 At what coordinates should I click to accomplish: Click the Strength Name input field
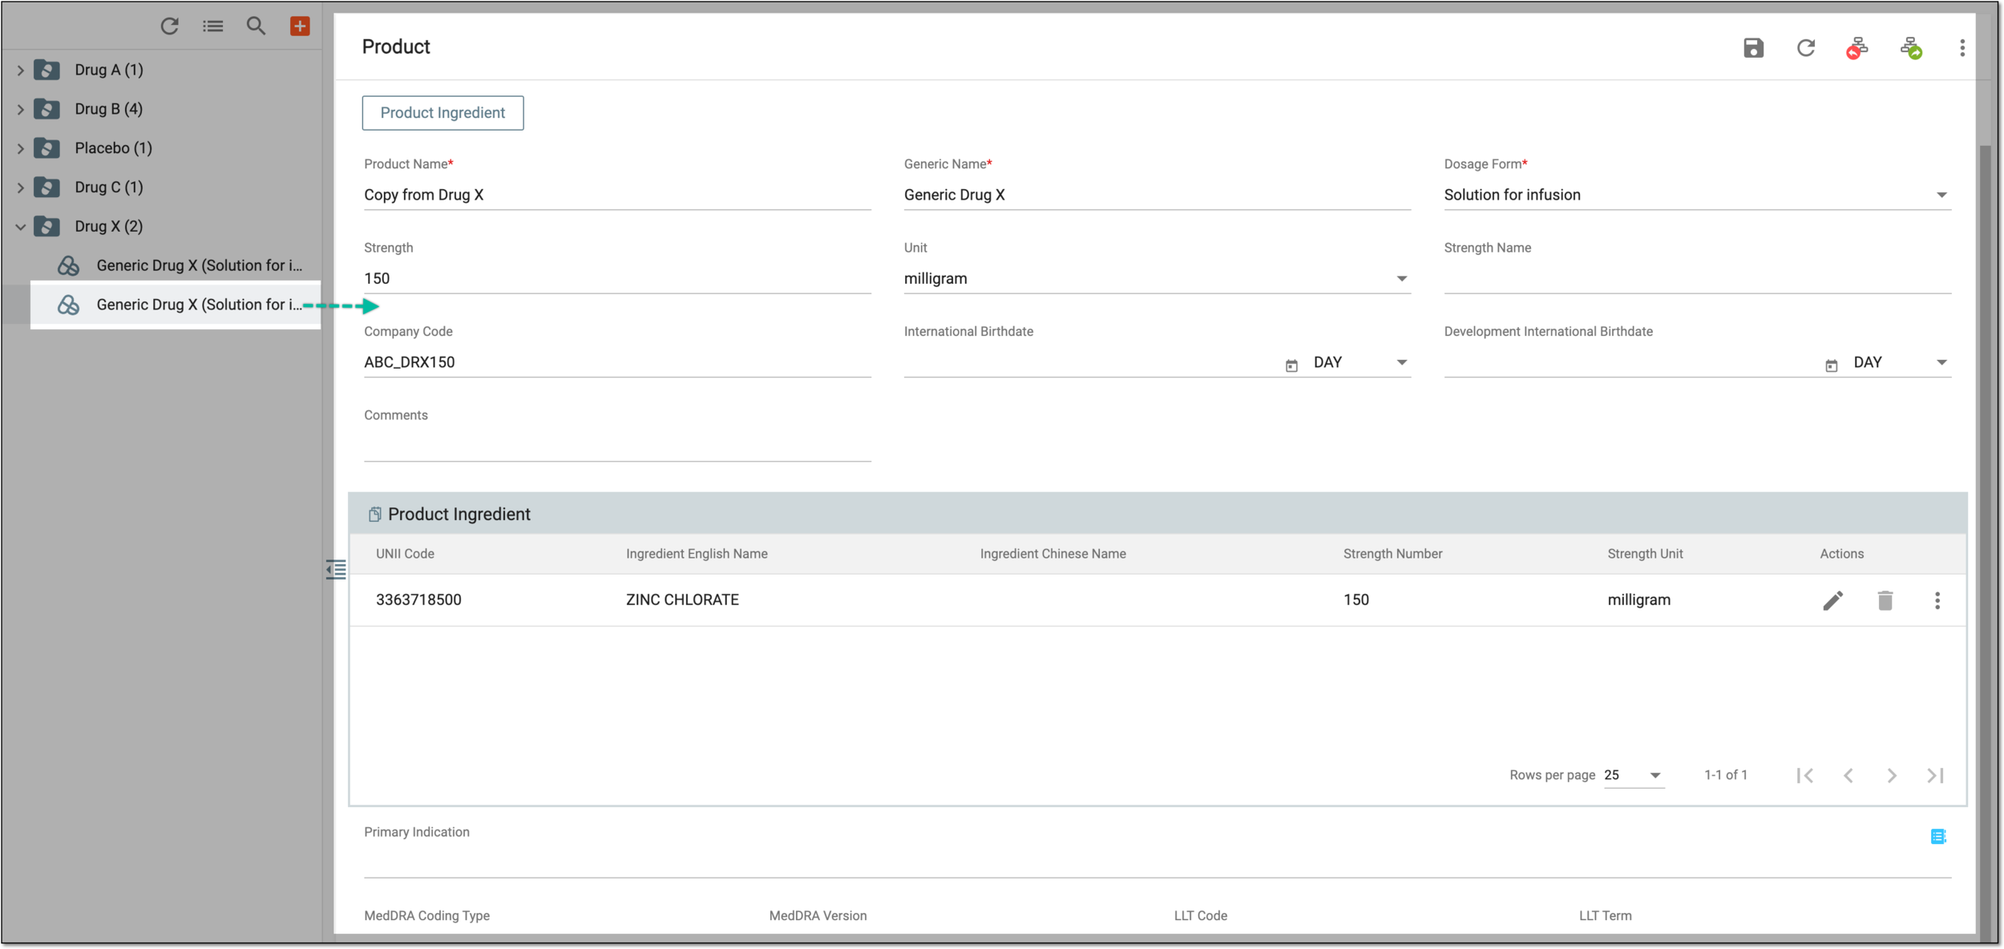click(1697, 279)
